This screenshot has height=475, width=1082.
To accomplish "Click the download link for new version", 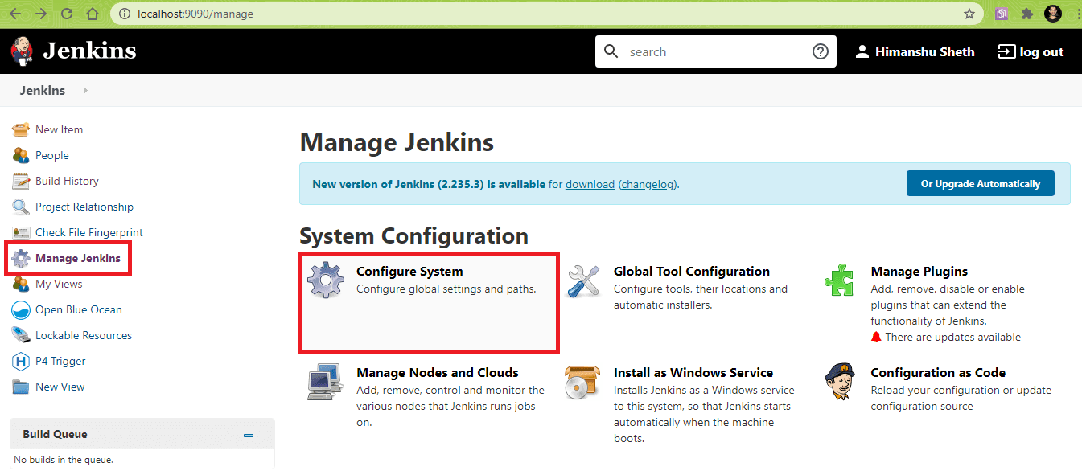I will tap(590, 184).
